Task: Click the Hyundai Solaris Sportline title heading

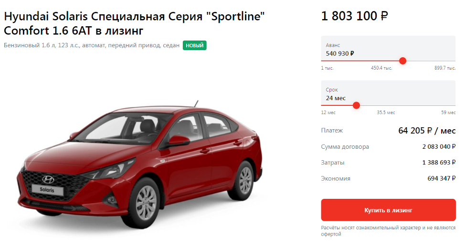Action: point(134,23)
